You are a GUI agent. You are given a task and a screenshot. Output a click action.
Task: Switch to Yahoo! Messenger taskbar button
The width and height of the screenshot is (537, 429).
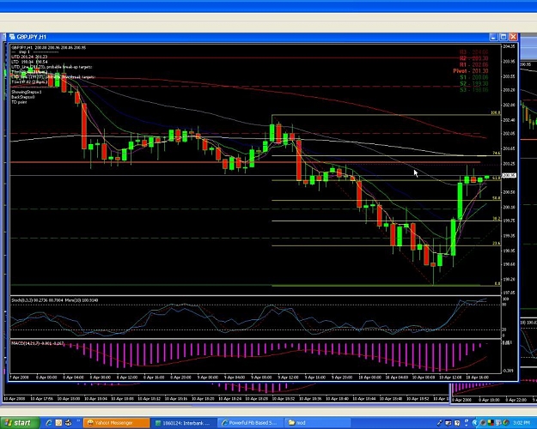point(117,423)
